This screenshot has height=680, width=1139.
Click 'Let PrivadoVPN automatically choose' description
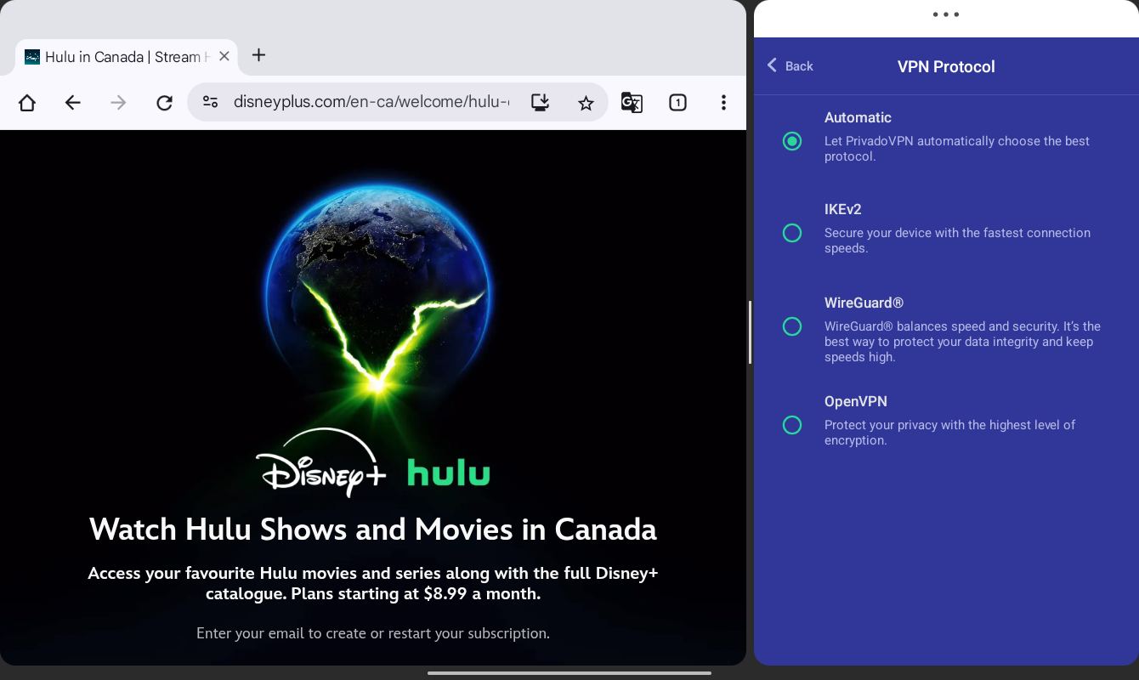pyautogui.click(x=957, y=149)
